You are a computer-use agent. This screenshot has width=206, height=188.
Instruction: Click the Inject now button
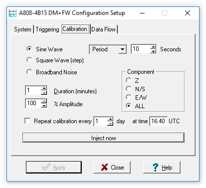pos(103,138)
